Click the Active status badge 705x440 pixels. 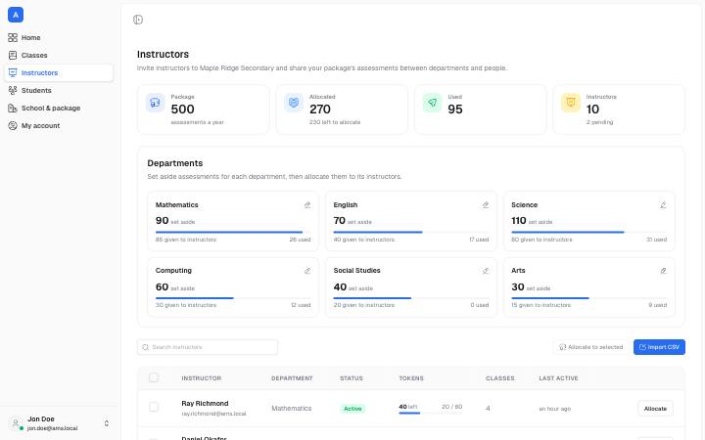[352, 409]
